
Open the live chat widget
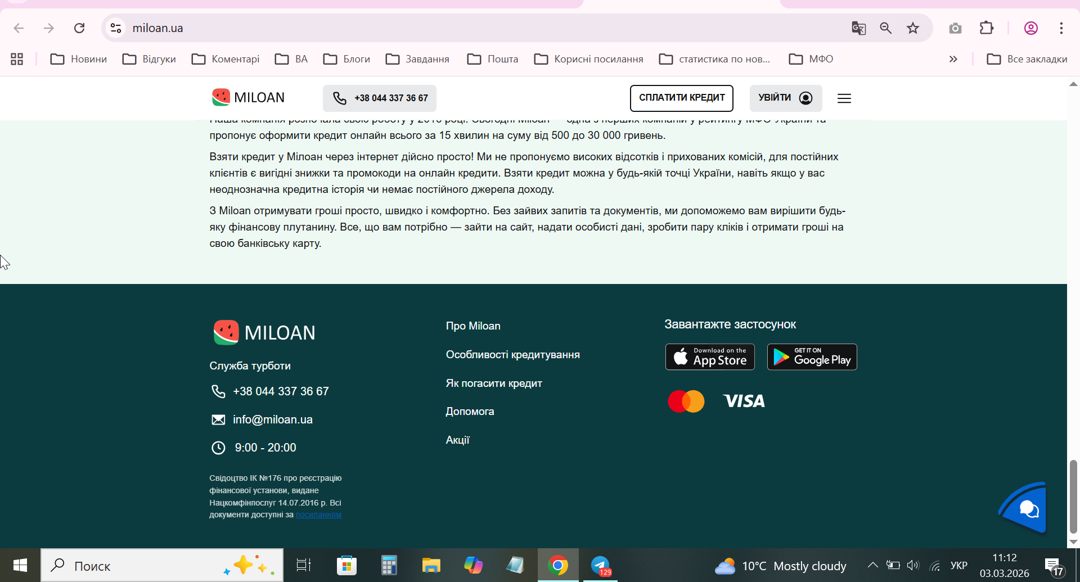[x=1025, y=508]
